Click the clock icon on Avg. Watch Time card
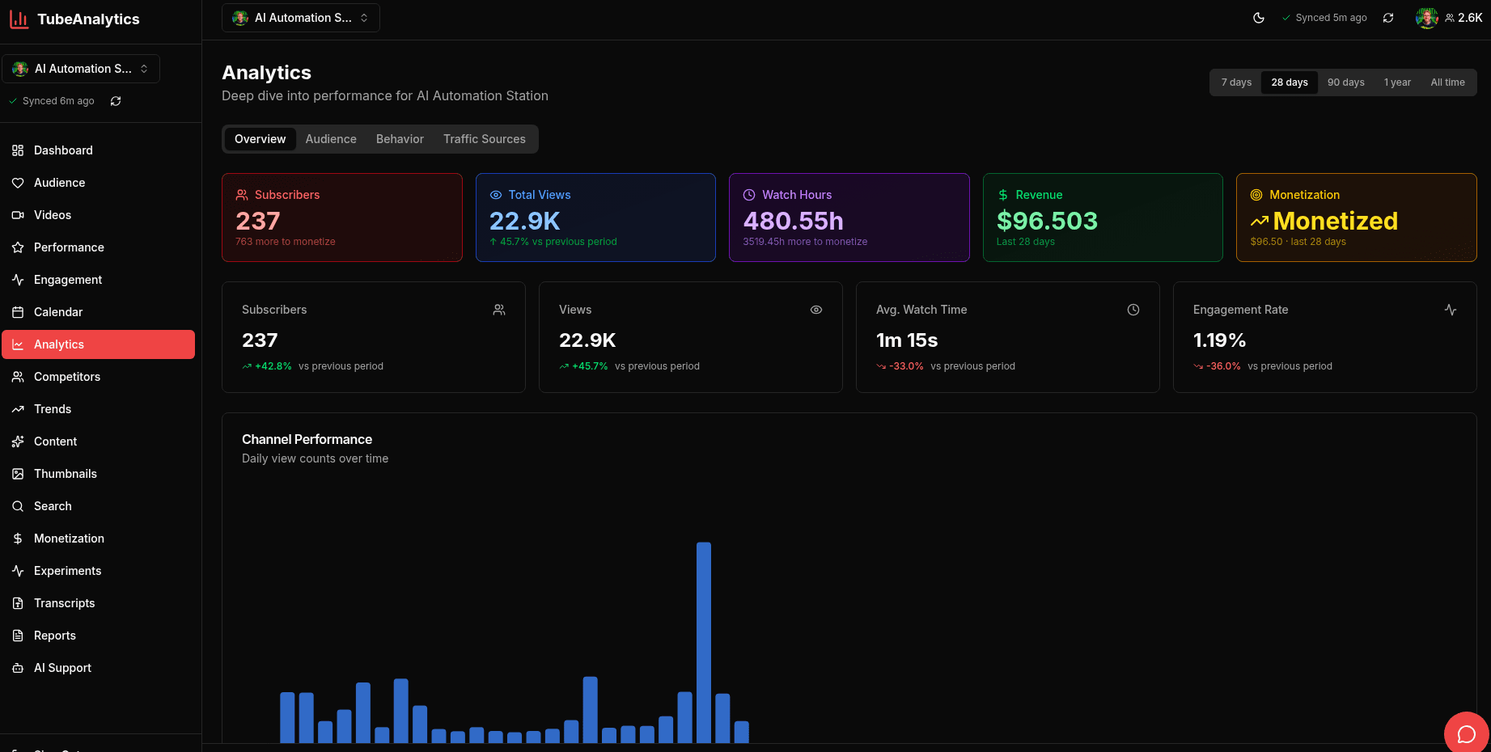The image size is (1491, 752). (1133, 310)
